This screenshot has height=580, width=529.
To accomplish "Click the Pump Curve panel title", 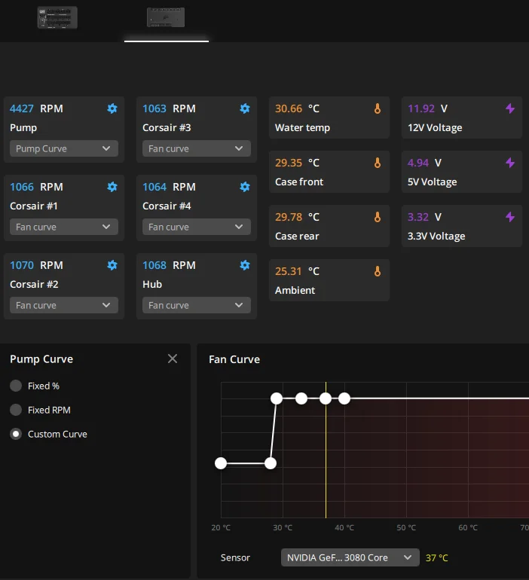I will pos(41,359).
